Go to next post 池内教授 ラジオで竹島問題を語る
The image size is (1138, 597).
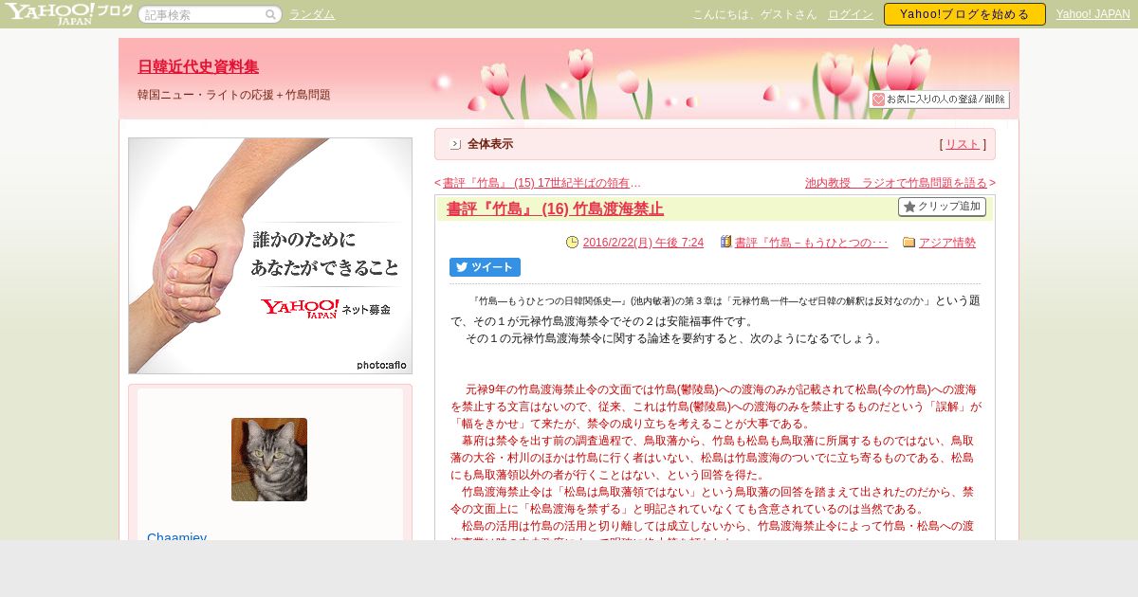tap(896, 183)
